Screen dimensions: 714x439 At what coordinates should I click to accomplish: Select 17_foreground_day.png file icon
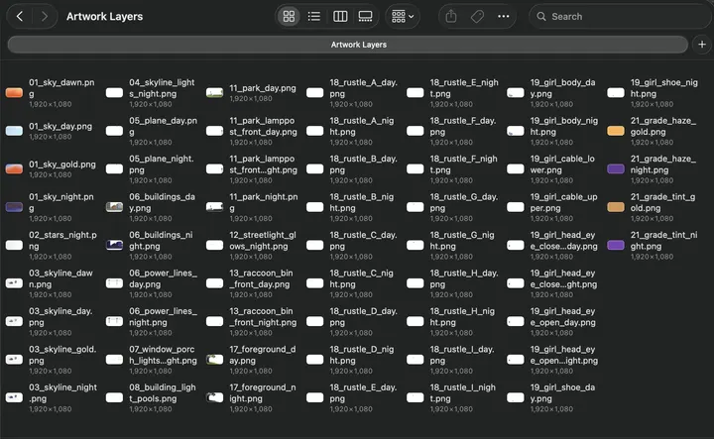(x=214, y=360)
